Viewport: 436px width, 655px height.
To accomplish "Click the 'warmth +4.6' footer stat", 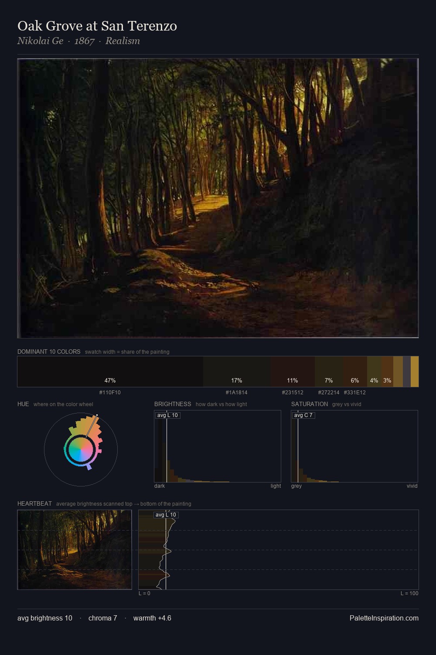I will pyautogui.click(x=152, y=618).
